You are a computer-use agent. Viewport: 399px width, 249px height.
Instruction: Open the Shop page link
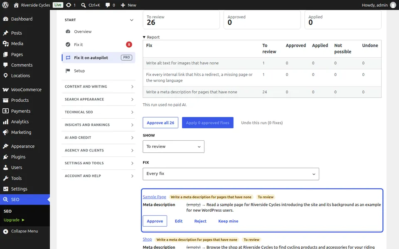pyautogui.click(x=147, y=239)
